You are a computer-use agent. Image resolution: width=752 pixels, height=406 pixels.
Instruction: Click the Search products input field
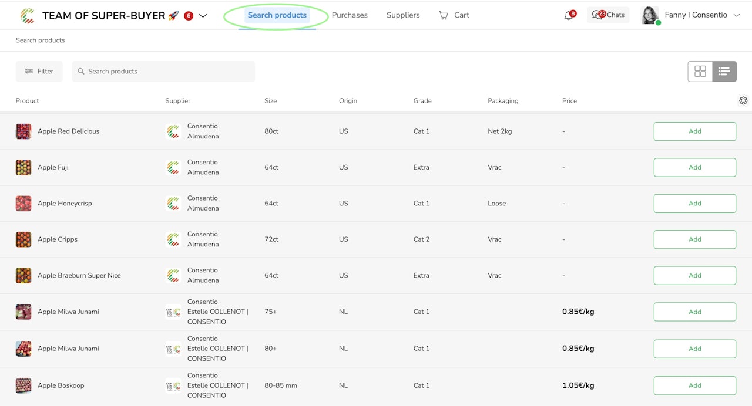coord(163,72)
